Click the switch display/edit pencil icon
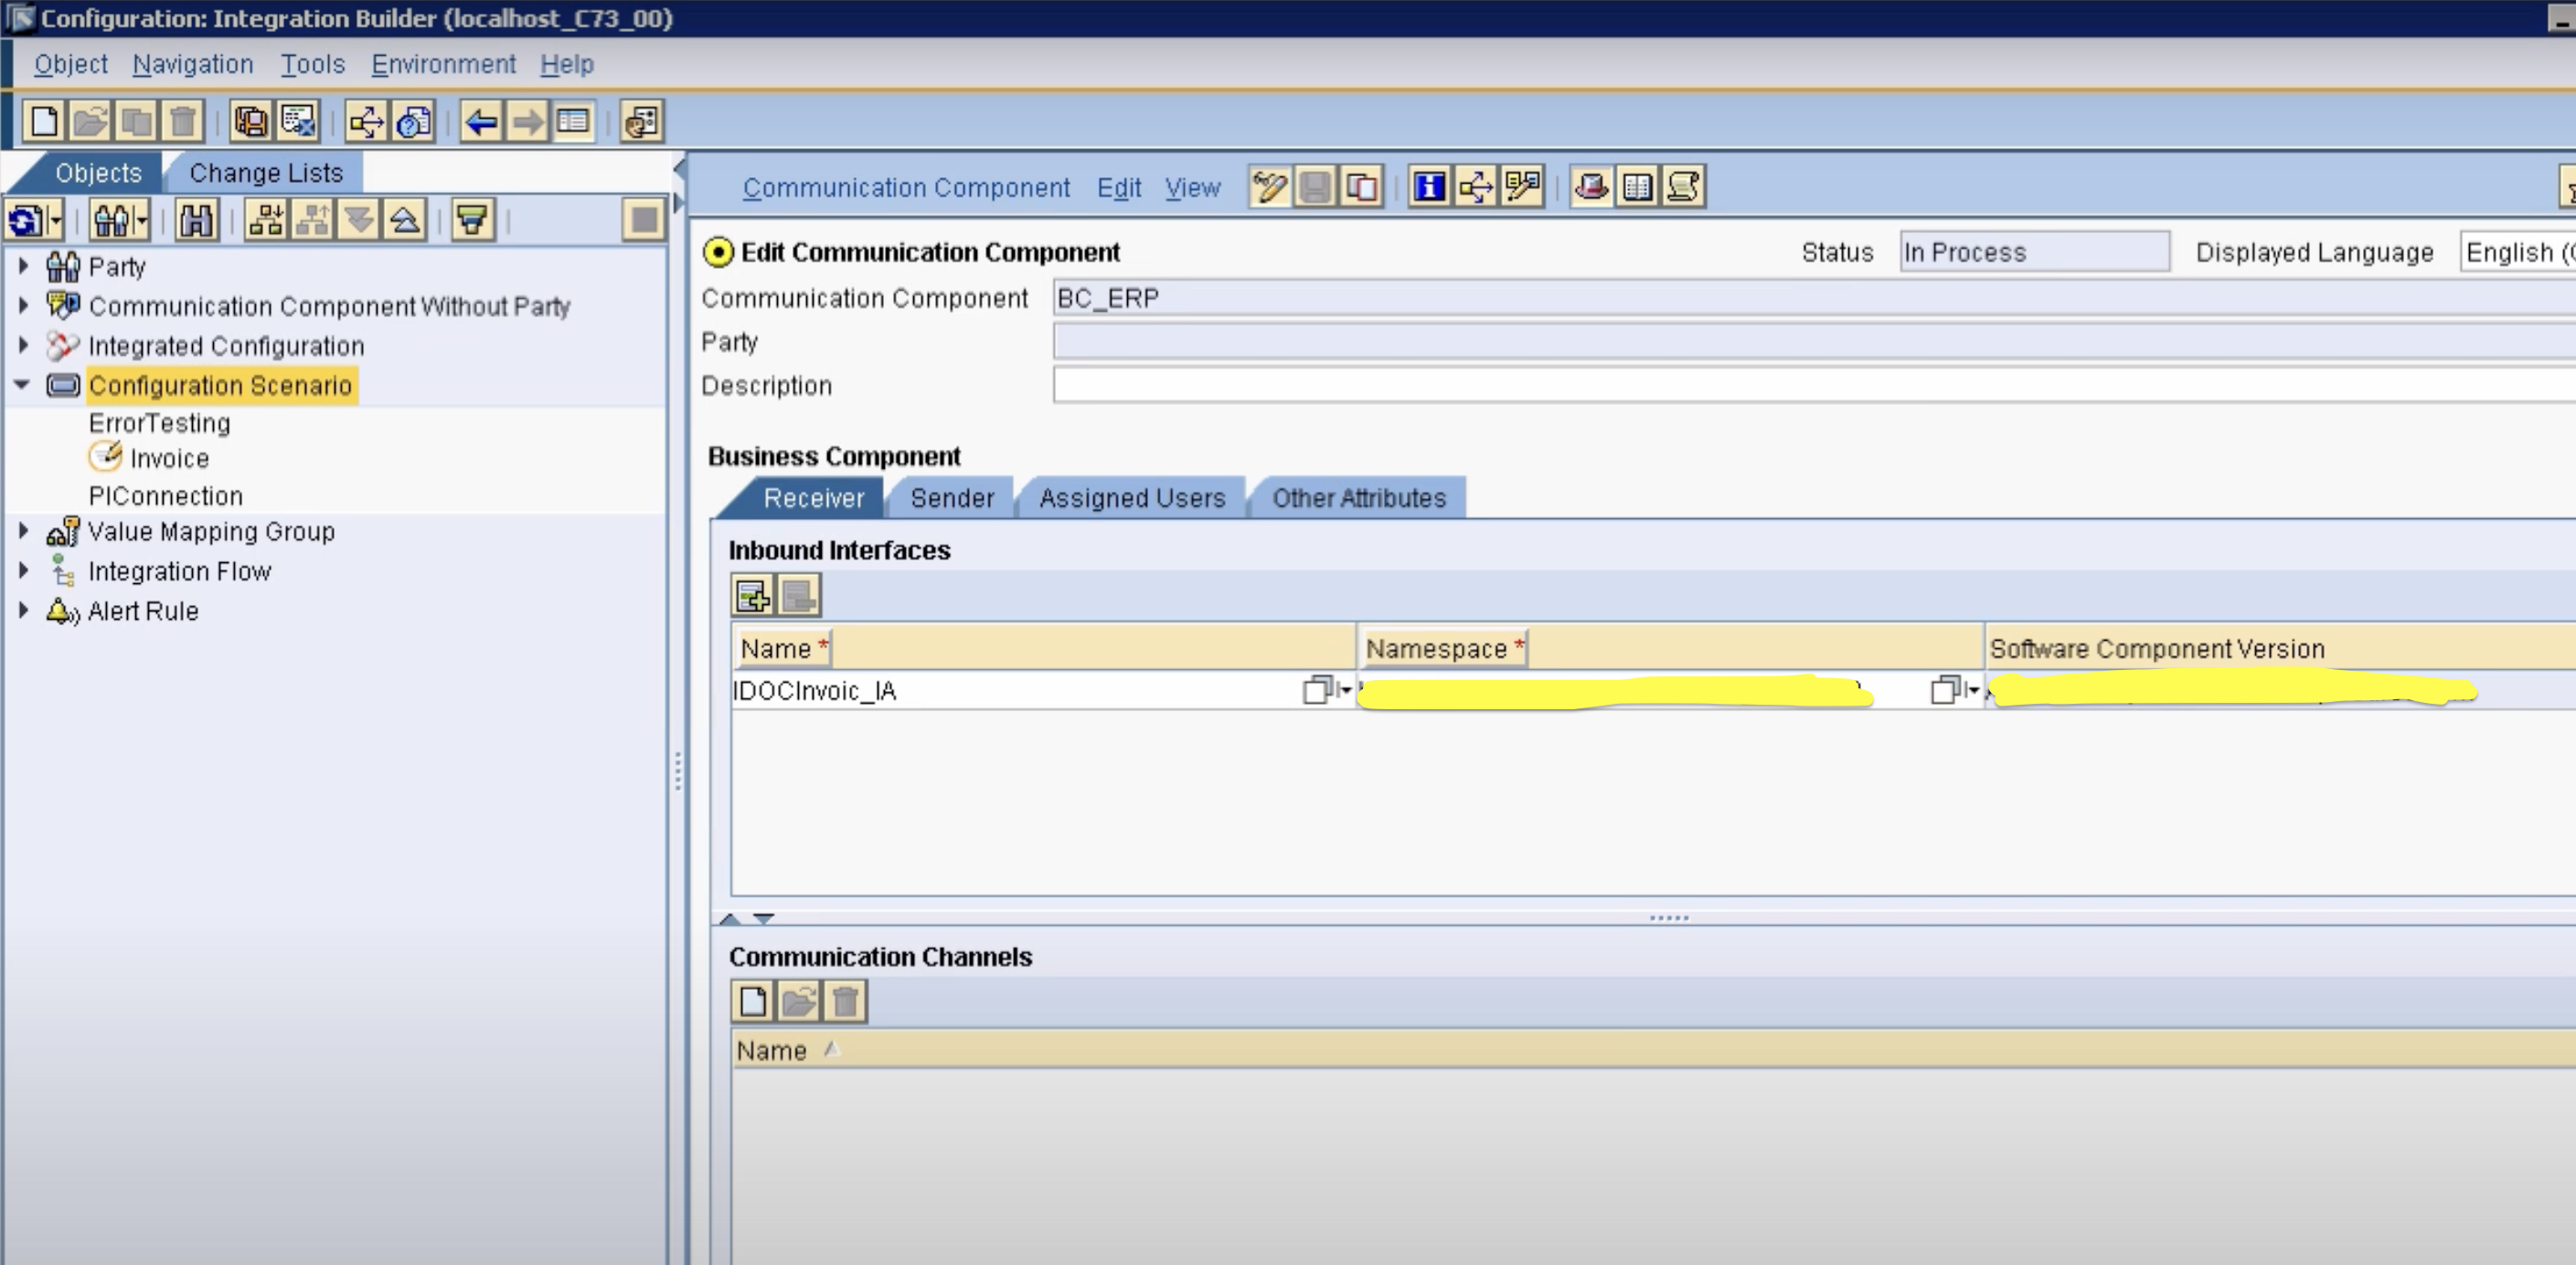Screen dimensions: 2576x1265 pos(1269,187)
